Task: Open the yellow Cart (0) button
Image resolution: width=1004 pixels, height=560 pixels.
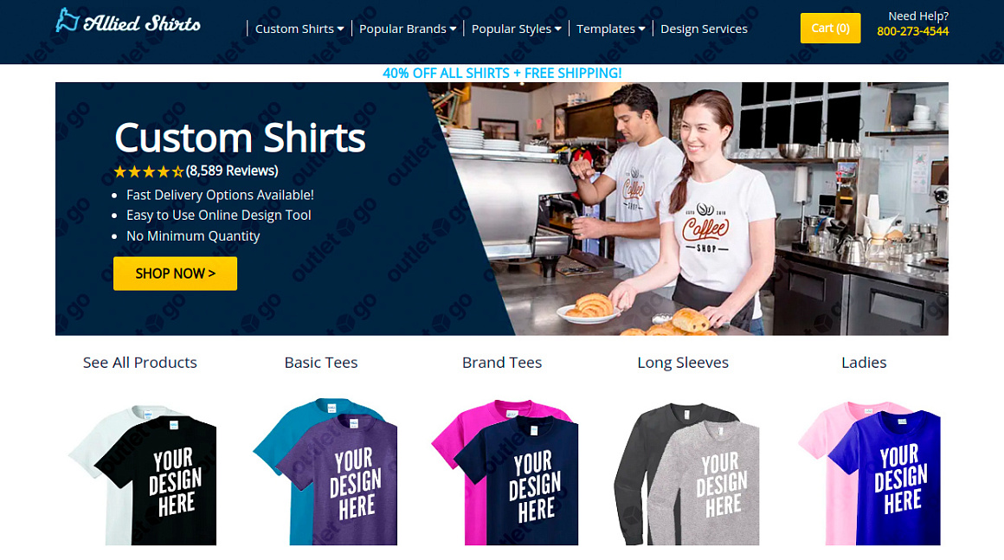Action: pyautogui.click(x=830, y=29)
